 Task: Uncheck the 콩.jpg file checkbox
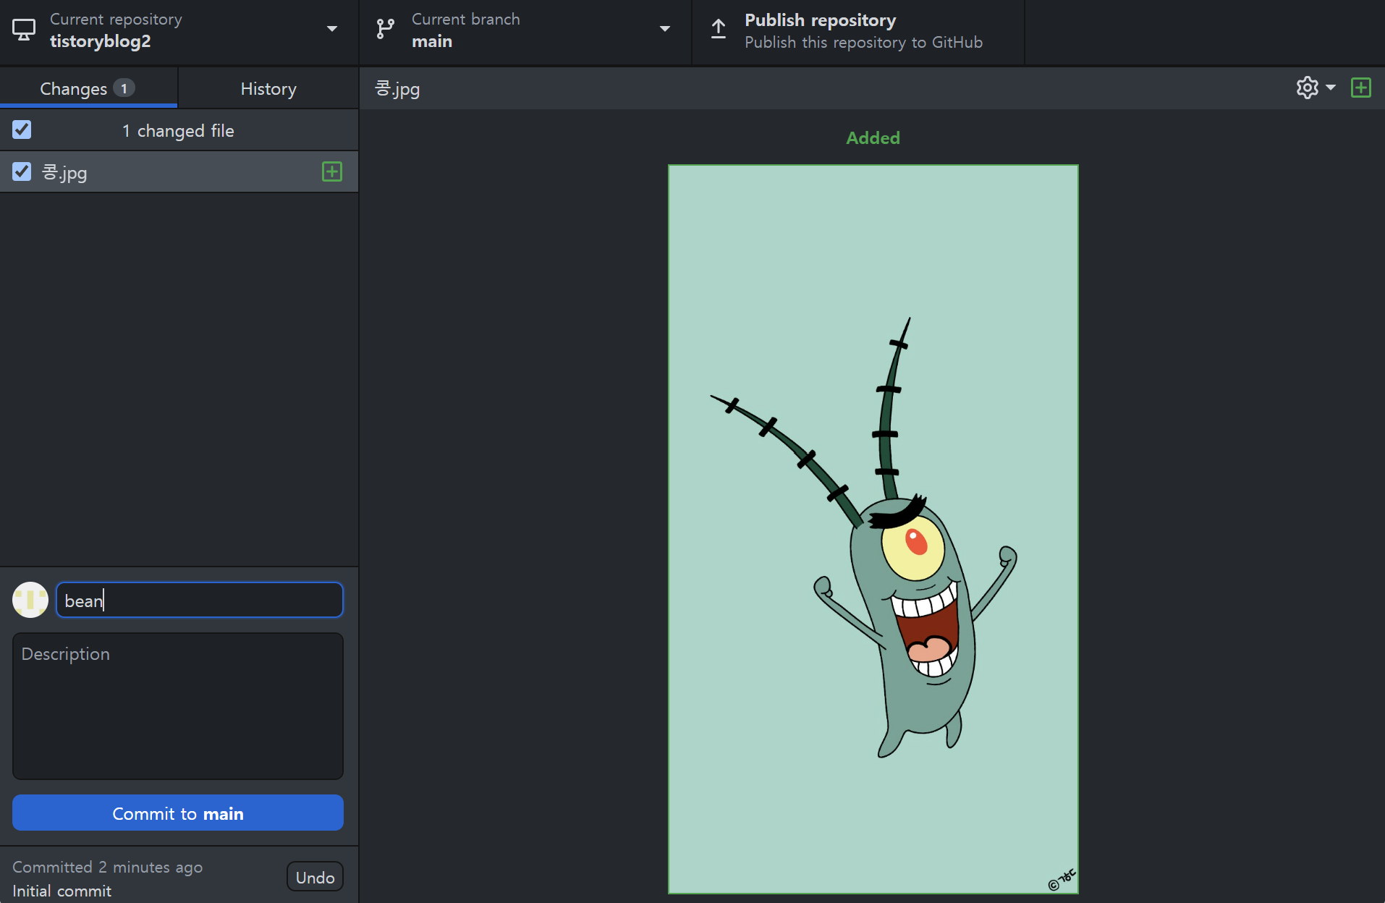22,171
